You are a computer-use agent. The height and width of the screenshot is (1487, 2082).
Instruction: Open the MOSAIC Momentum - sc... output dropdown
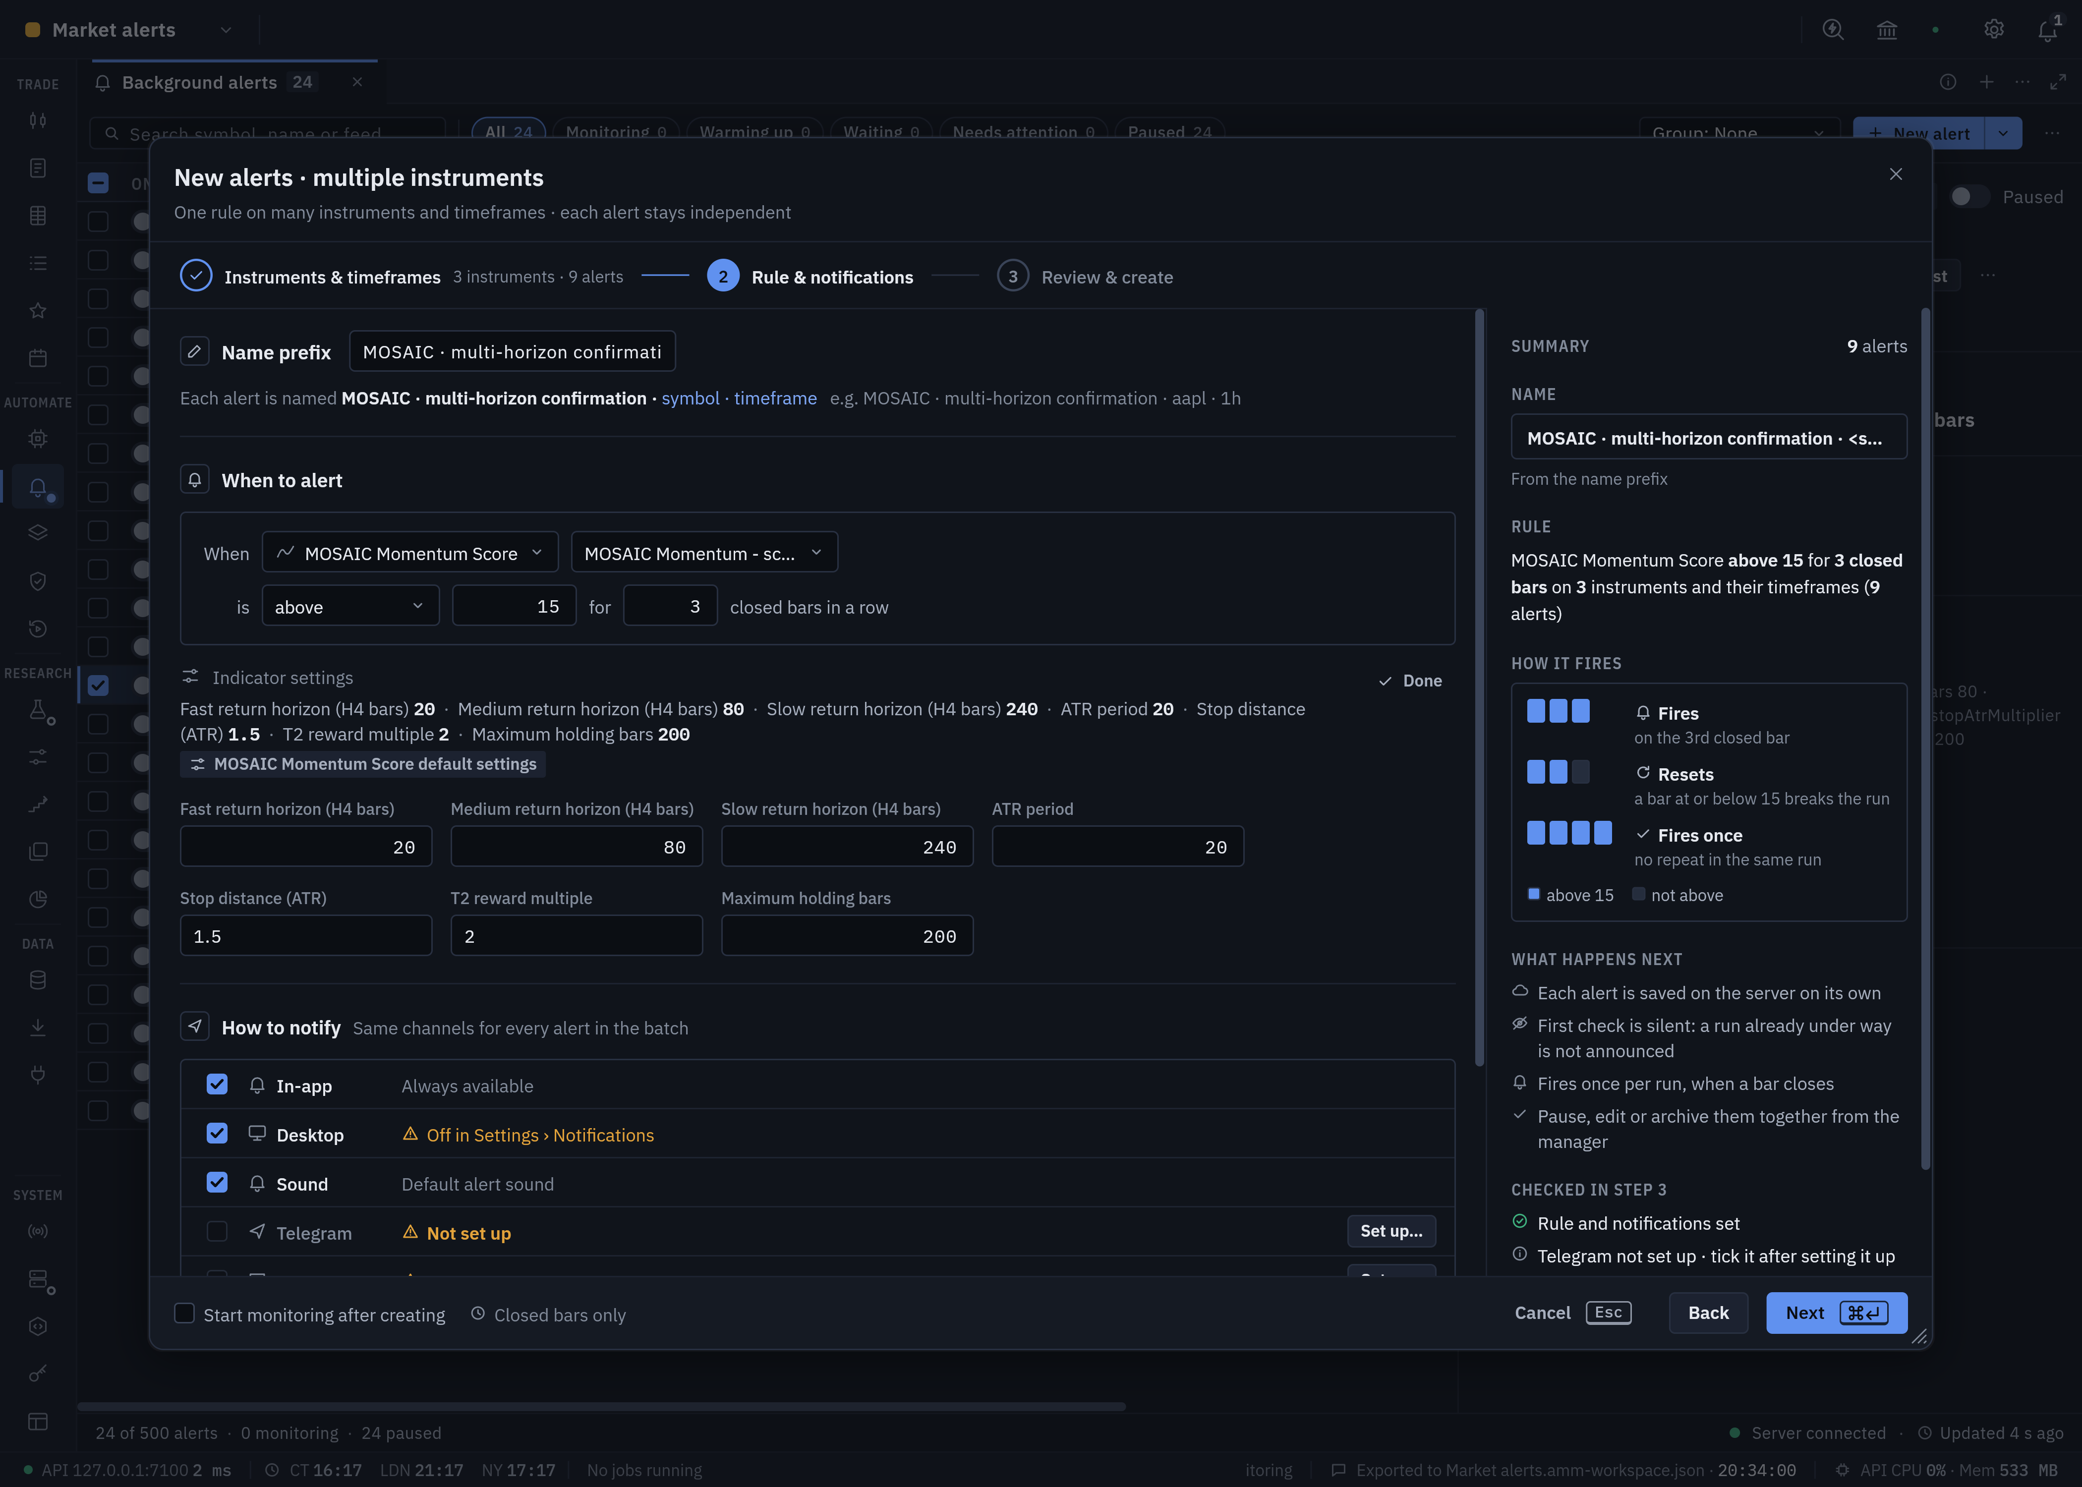[704, 553]
